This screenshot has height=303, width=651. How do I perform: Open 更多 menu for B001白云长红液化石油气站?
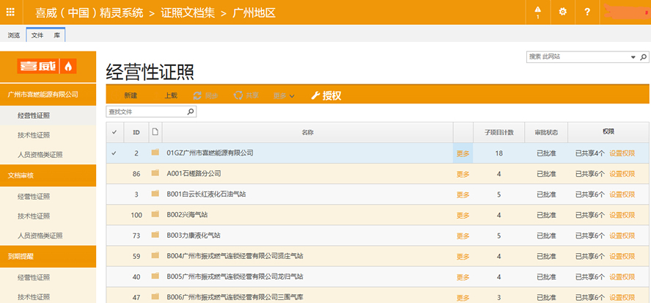coord(463,194)
